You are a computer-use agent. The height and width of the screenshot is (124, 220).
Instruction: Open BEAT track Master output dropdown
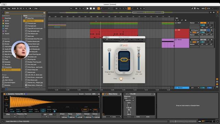194,23
